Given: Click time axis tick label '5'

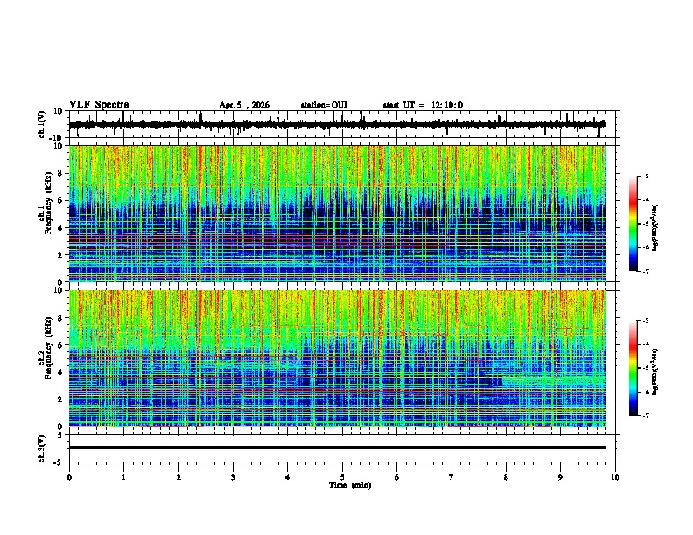Looking at the screenshot, I should [342, 477].
